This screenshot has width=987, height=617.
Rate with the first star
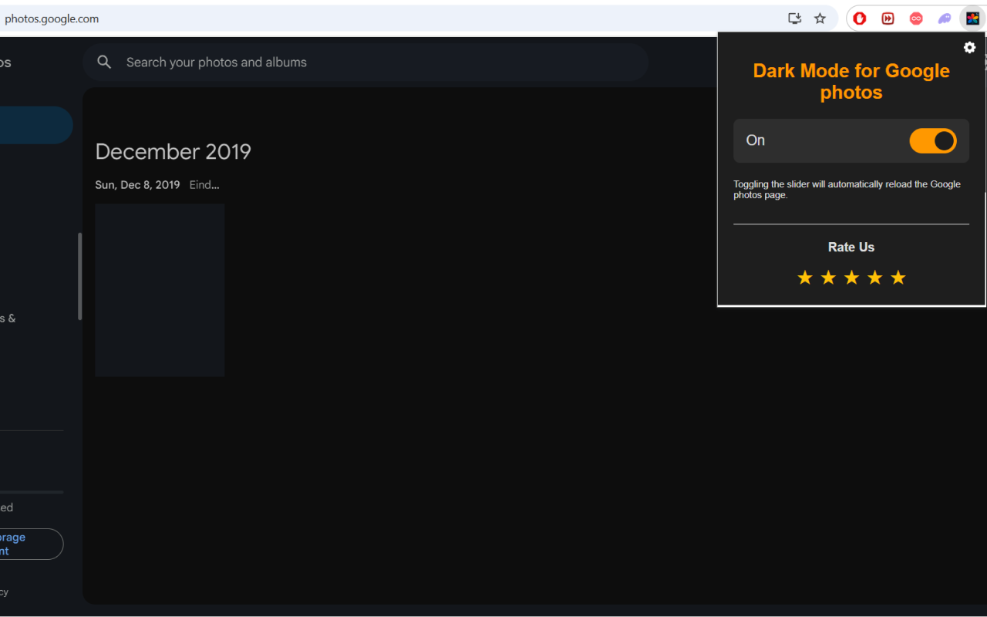point(805,278)
